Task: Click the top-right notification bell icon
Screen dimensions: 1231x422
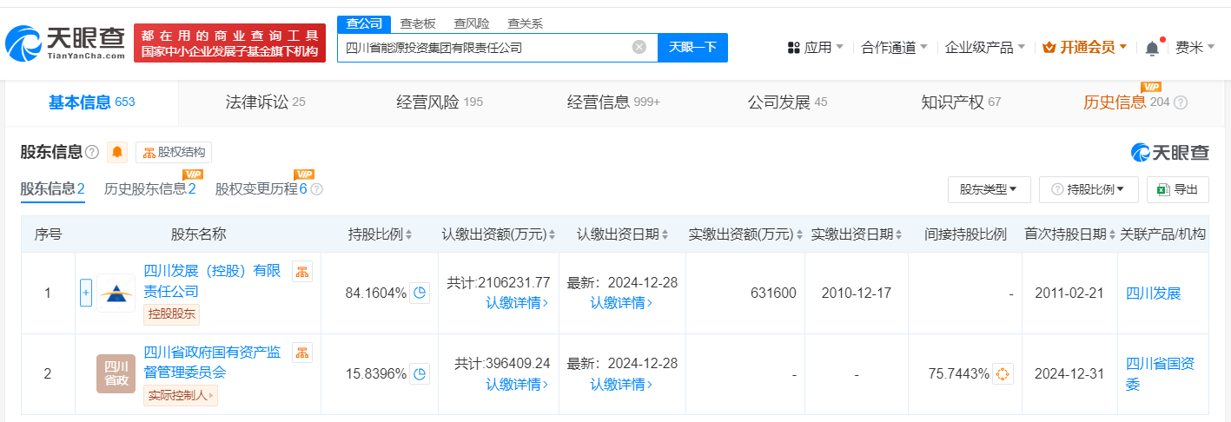Action: point(1152,48)
